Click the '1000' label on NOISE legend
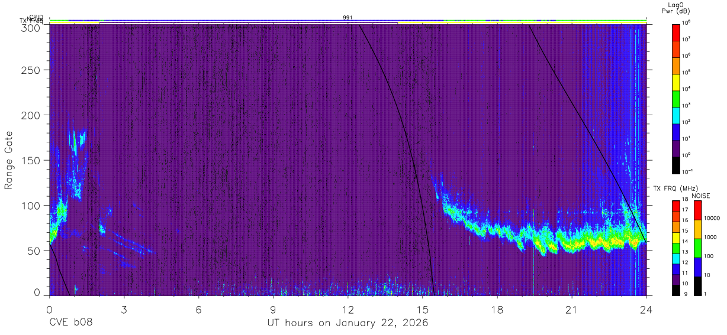 (x=709, y=237)
